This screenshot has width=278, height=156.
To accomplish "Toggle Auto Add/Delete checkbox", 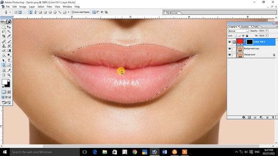I will click(x=73, y=12).
